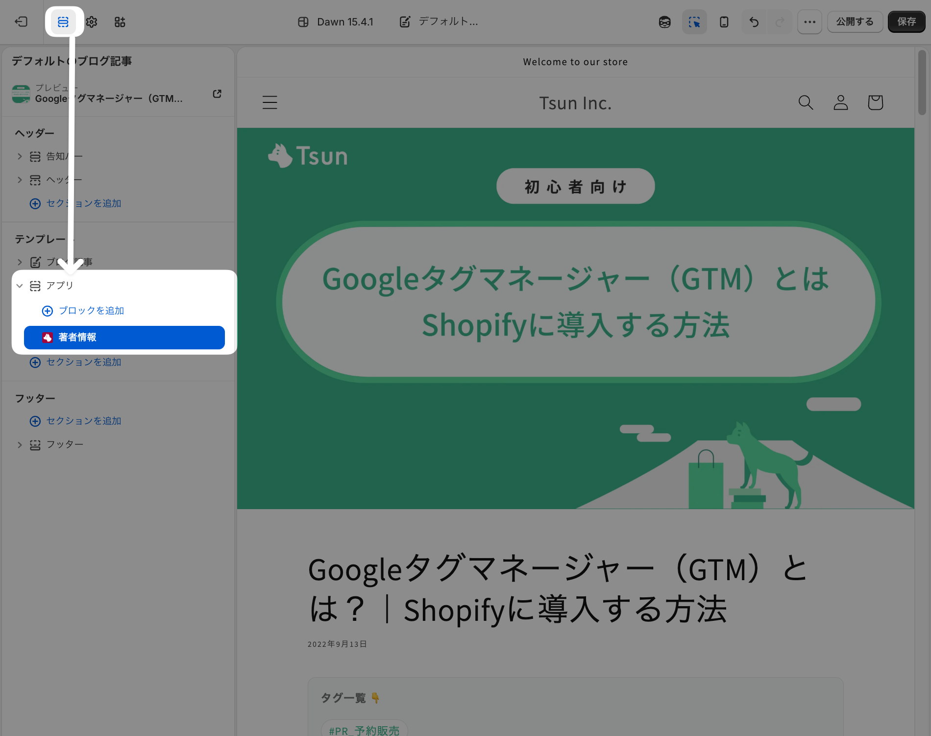The width and height of the screenshot is (931, 736).
Task: Open the app embeds icon
Action: 120,22
